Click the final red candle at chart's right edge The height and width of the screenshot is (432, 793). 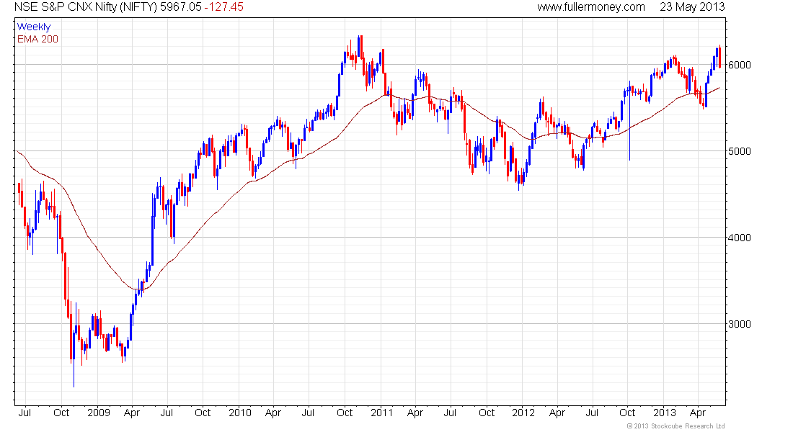[x=719, y=57]
